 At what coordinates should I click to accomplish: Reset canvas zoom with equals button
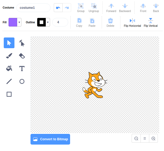pyautogui.click(x=145, y=138)
